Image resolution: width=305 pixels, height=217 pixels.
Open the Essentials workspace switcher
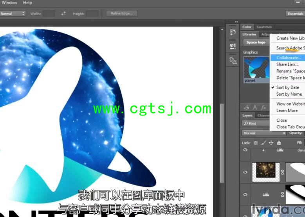tap(295, 14)
